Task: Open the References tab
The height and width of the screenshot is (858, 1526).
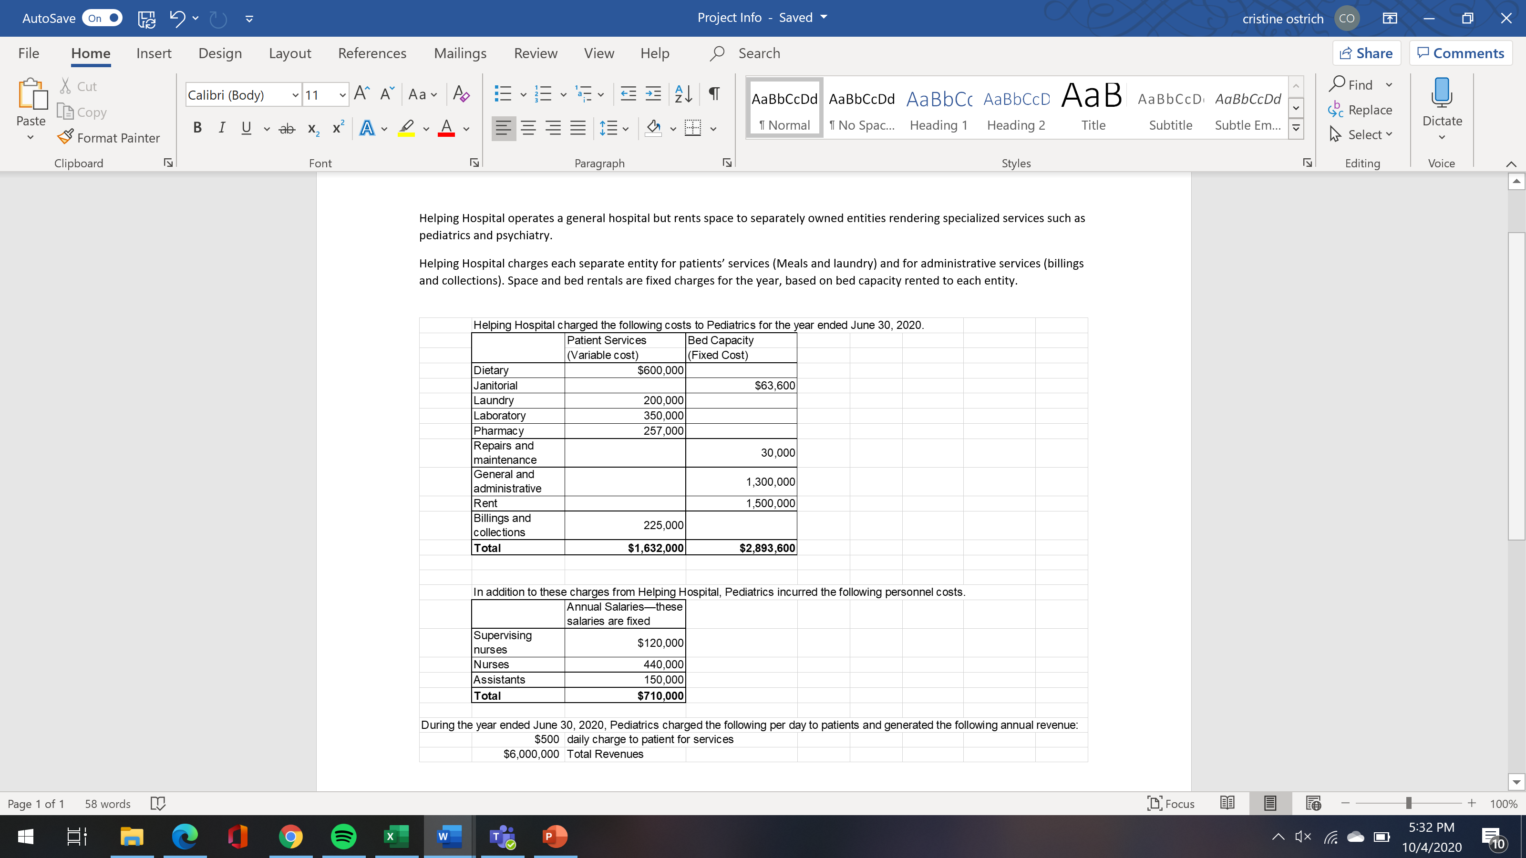Action: [372, 53]
